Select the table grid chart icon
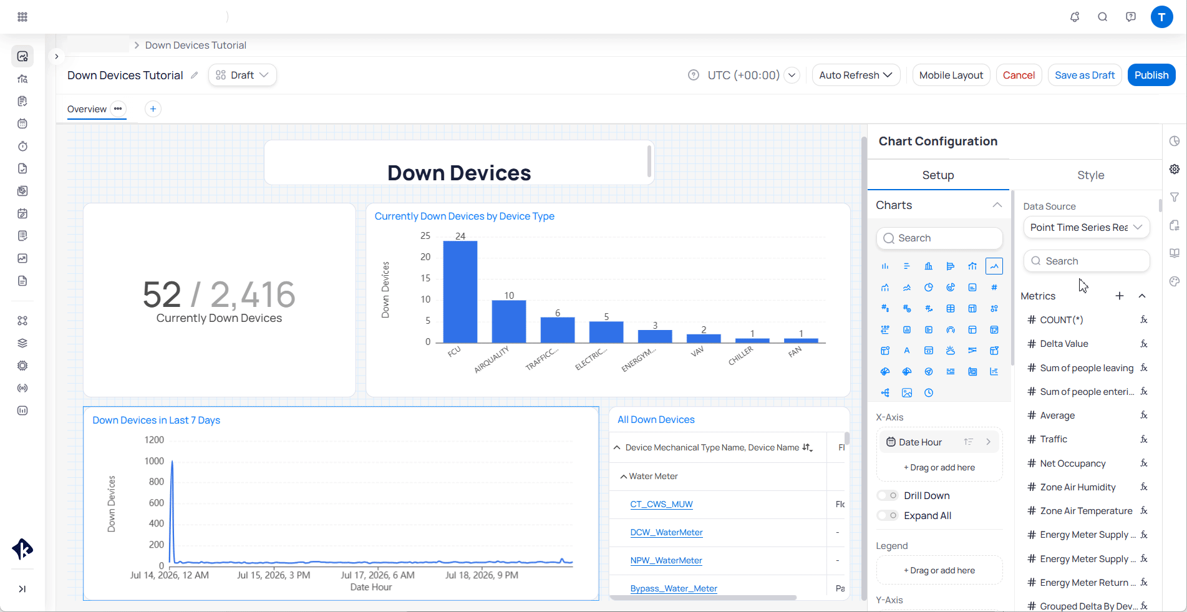 [950, 309]
